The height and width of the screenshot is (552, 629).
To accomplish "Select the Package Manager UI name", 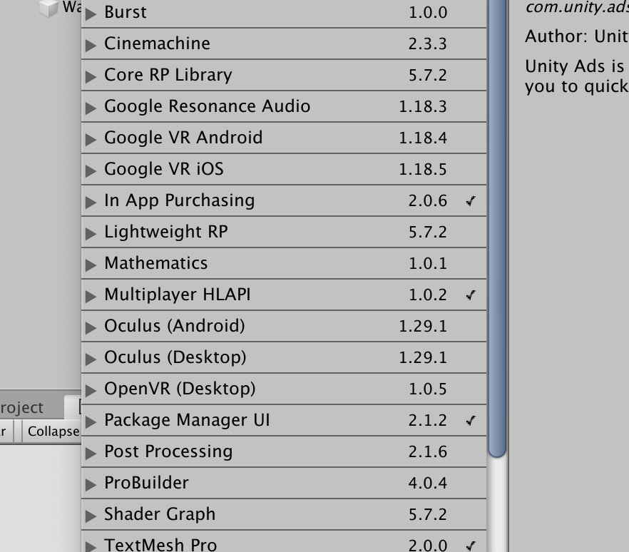I will (187, 420).
